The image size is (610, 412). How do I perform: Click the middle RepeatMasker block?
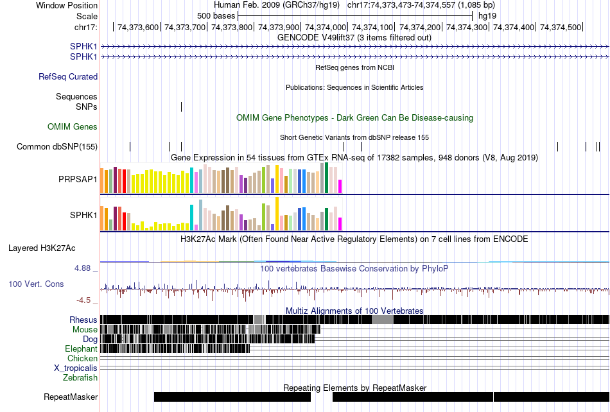tap(413, 397)
